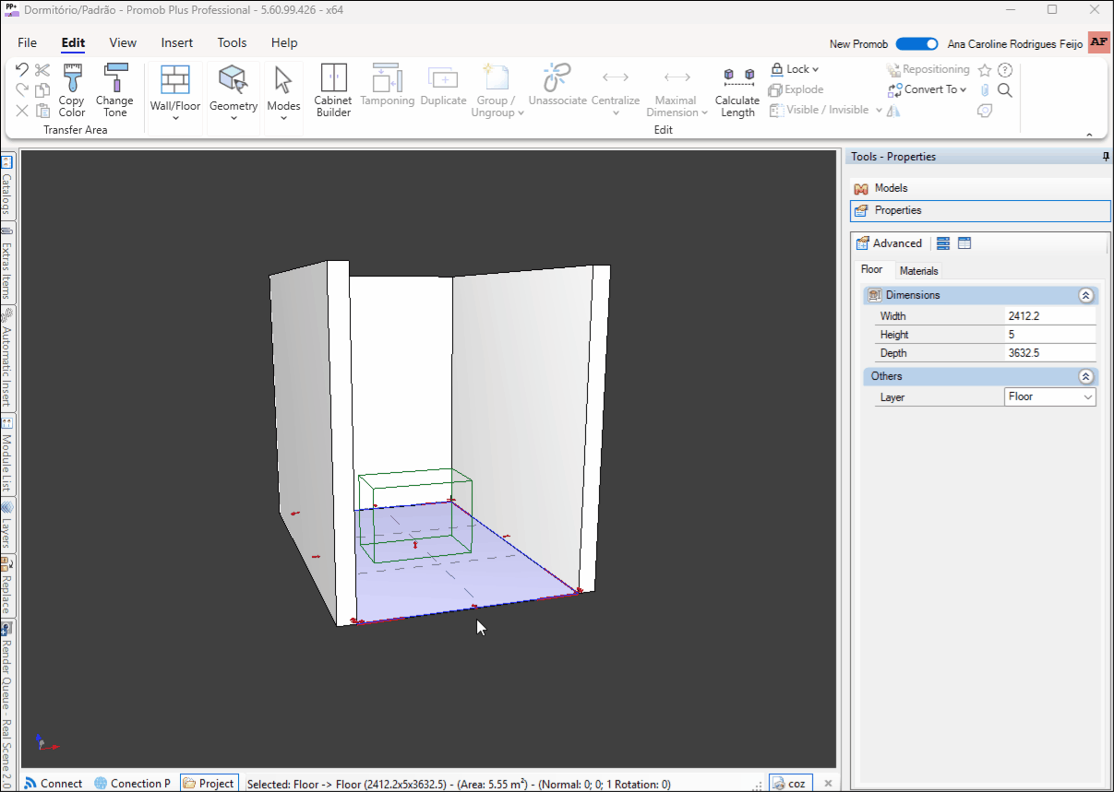Click the magnifier search icon in ribbon
Viewport: 1114px width, 792px height.
tap(1005, 90)
